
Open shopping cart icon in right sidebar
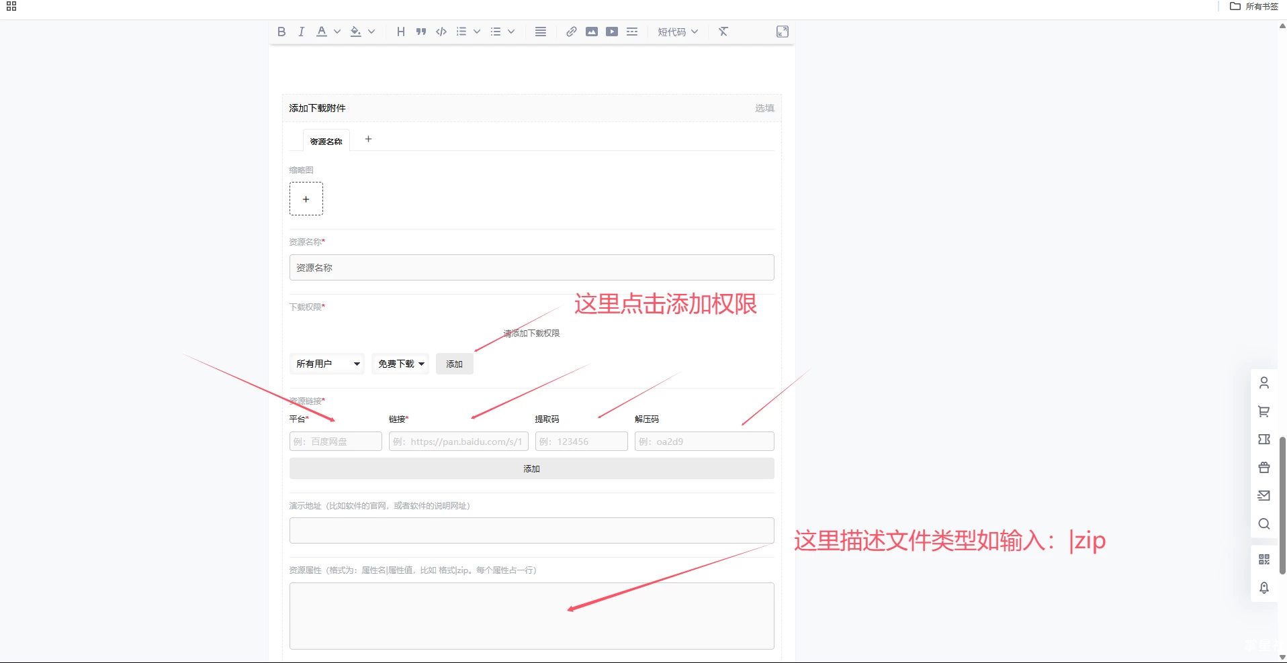pyautogui.click(x=1264, y=411)
